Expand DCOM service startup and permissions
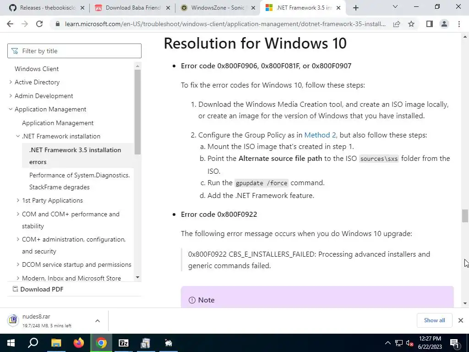Image resolution: width=469 pixels, height=352 pixels. [18, 264]
